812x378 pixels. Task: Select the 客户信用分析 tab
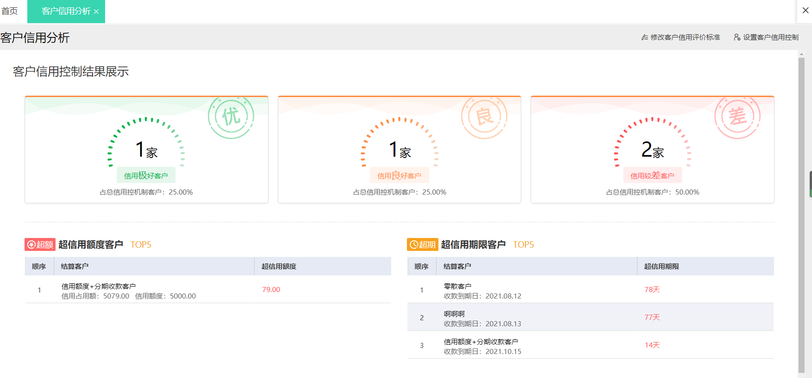coord(66,11)
